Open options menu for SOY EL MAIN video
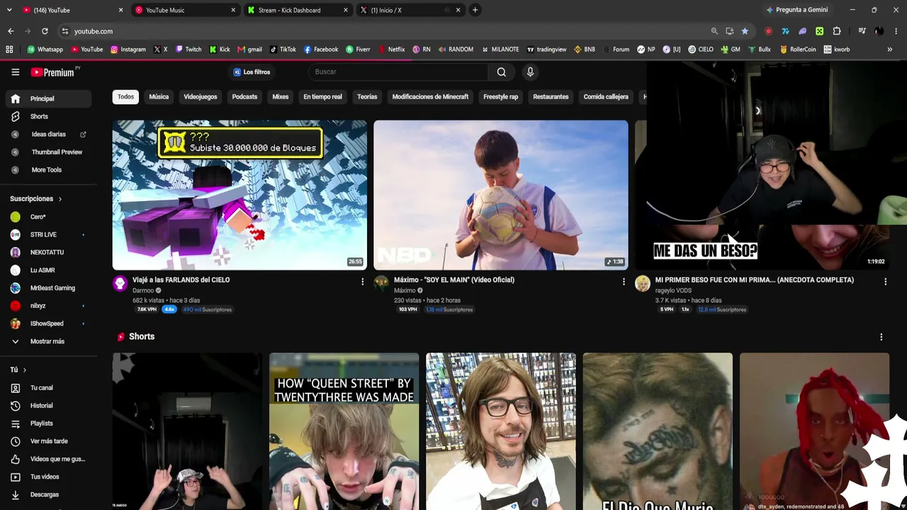Screen dimensions: 907x510 [x=624, y=282]
